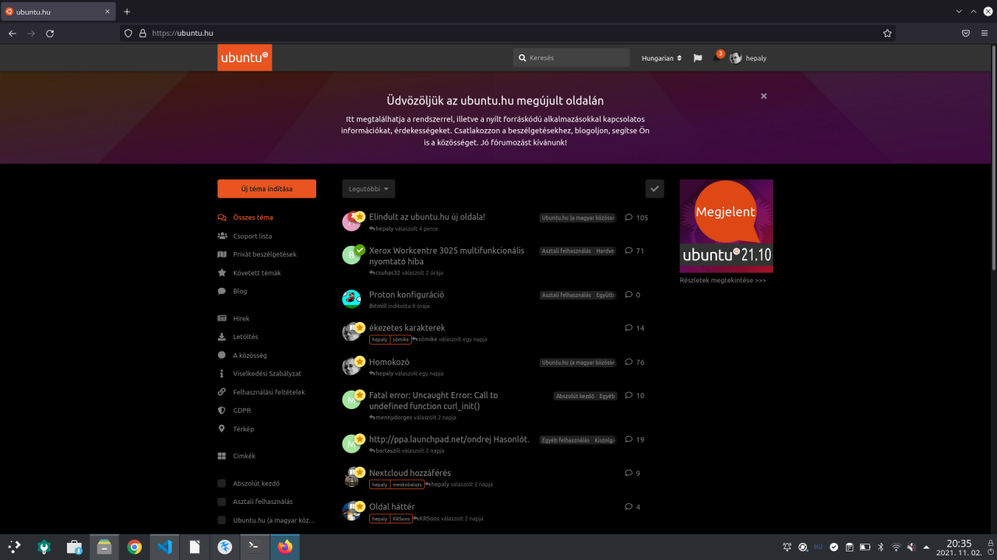This screenshot has height=560, width=997.
Task: Select the Asztali felhasználás tag
Action: pos(255,502)
